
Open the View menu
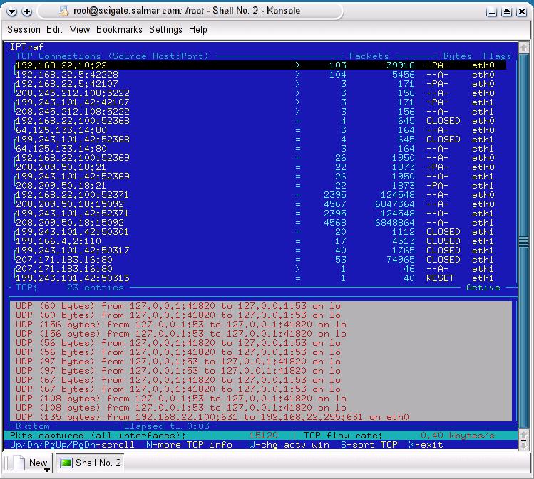click(x=79, y=29)
